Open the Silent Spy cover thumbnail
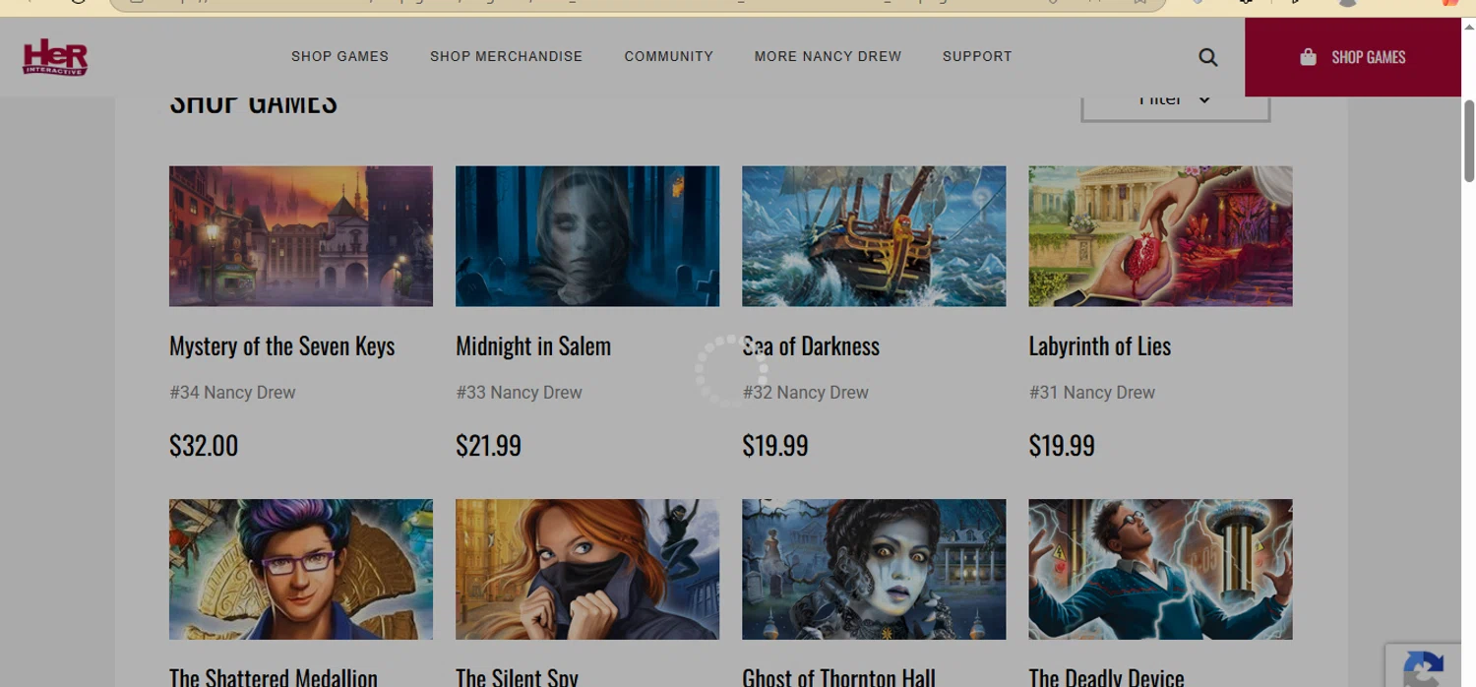This screenshot has height=687, width=1476. [587, 569]
